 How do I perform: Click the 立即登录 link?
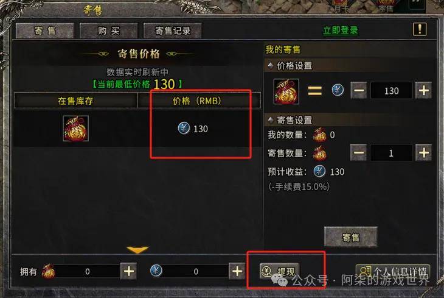pyautogui.click(x=341, y=30)
